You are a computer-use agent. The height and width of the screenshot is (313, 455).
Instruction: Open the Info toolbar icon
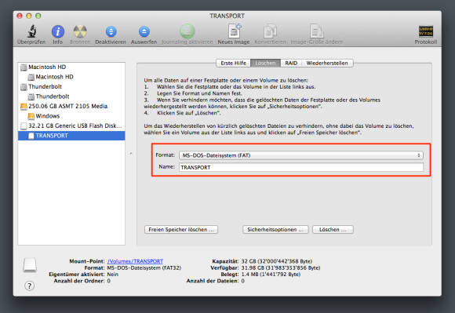(x=58, y=31)
